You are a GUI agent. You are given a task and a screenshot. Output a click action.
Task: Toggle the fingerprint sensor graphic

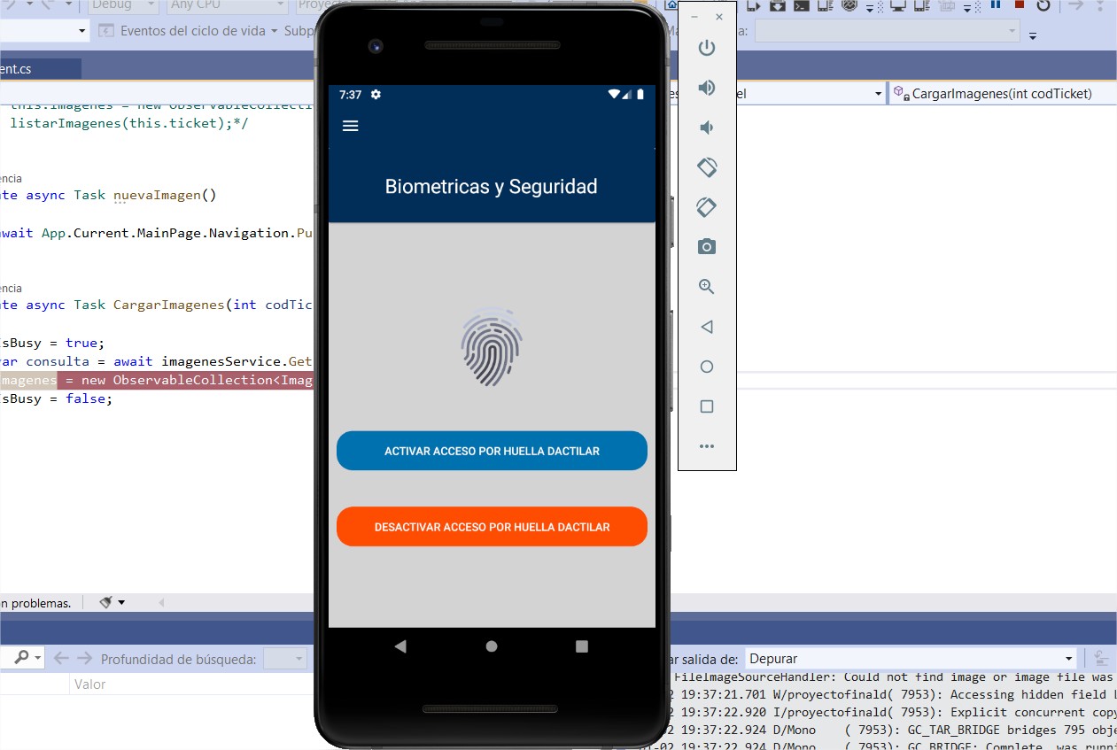tap(492, 347)
